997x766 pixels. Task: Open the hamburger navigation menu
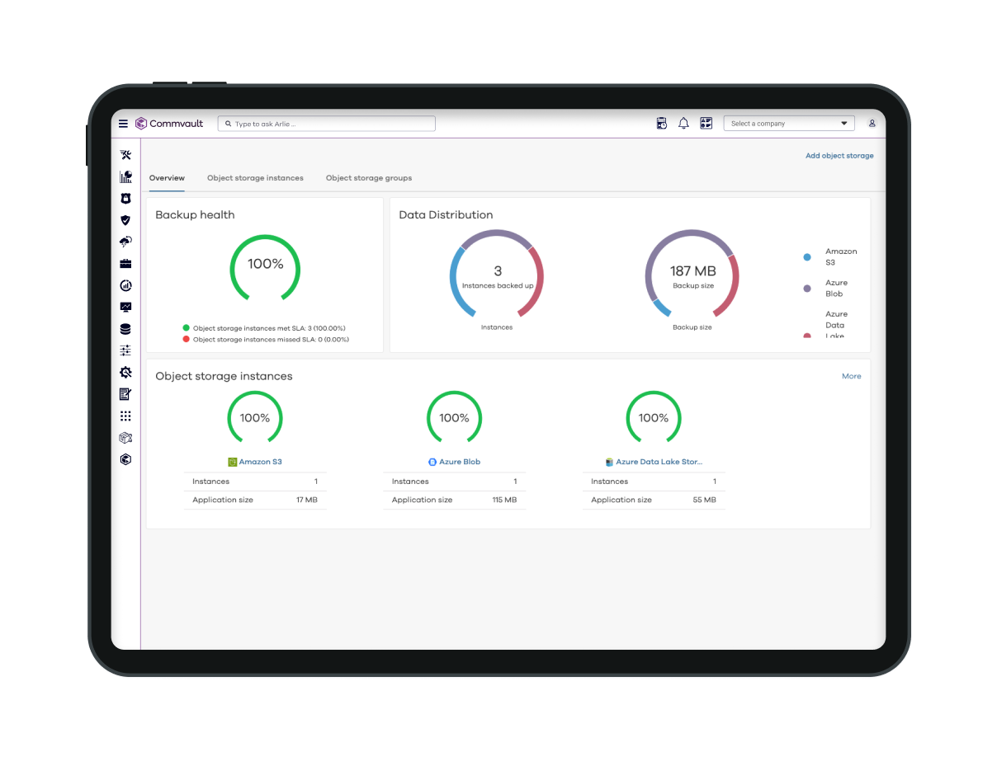[123, 124]
